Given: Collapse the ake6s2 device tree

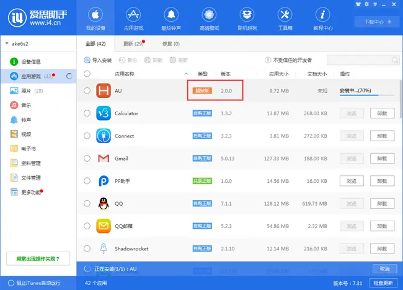Looking at the screenshot, I should [7, 43].
